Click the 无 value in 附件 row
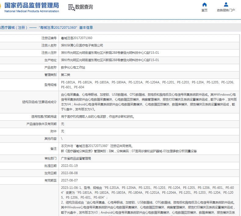The image size is (241, 216). tap(63, 131)
